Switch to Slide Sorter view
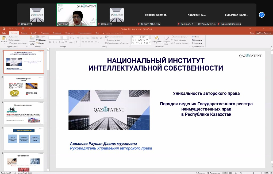Viewport: 273px width, 174px height. (230, 173)
